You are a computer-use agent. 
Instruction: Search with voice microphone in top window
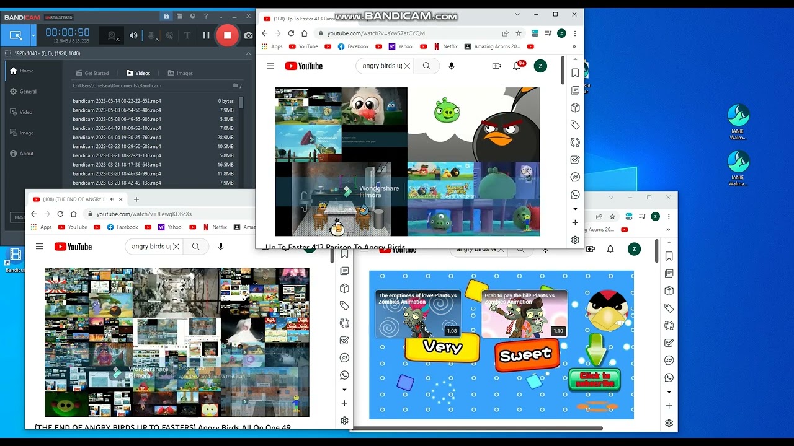(x=452, y=66)
